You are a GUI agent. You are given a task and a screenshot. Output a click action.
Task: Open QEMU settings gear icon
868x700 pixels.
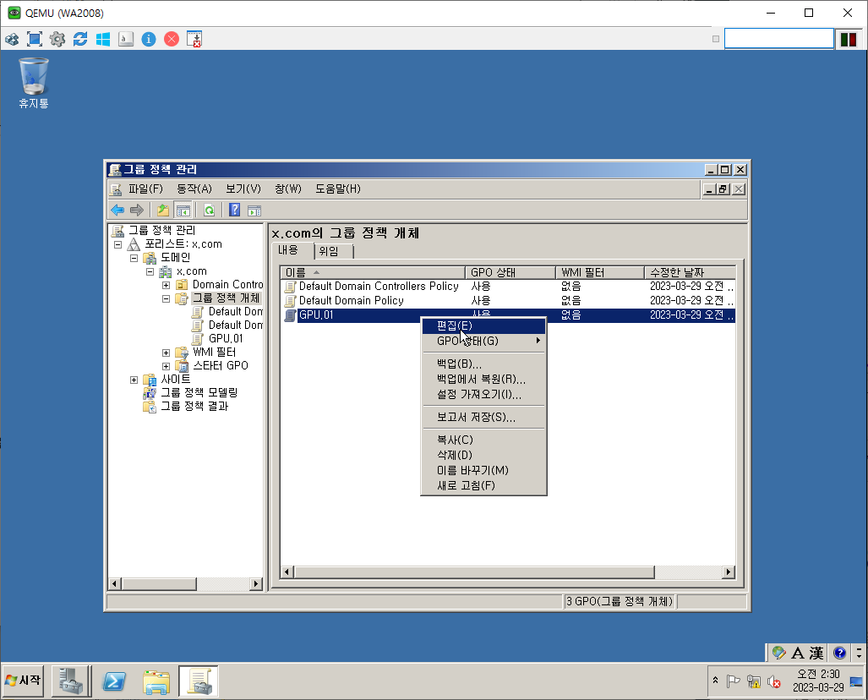[x=57, y=39]
